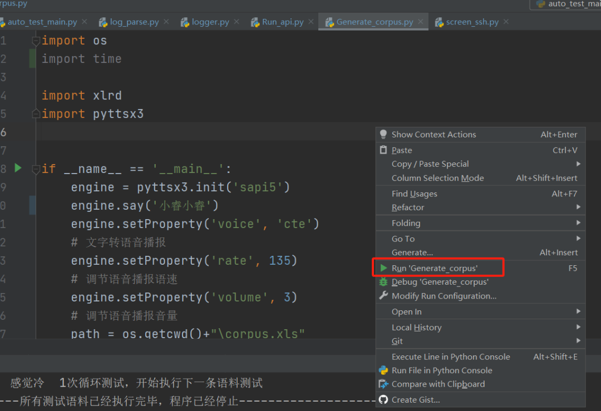Viewport: 601px width, 411px height.
Task: Click Python file icon on Generate_corpus.py tab
Action: (329, 22)
